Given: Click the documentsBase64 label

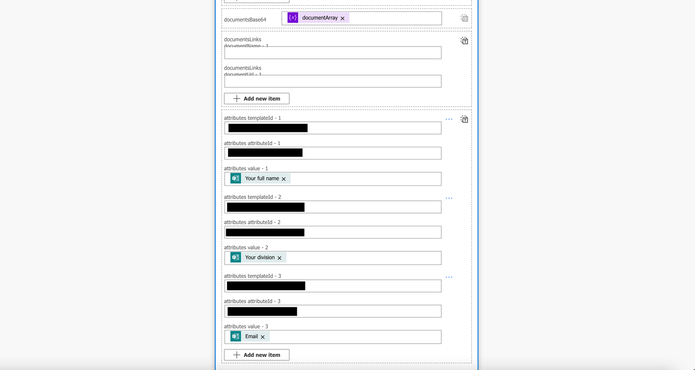Looking at the screenshot, I should click(x=245, y=20).
